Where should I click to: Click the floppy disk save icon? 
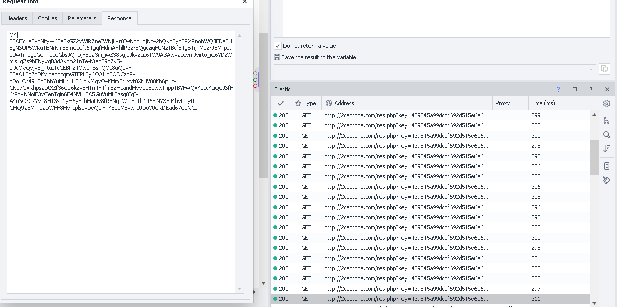(x=277, y=57)
